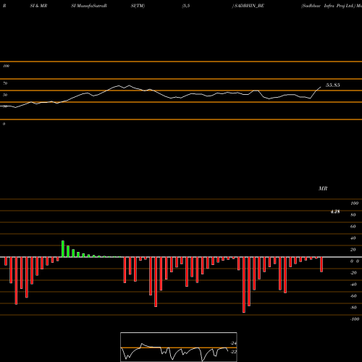
Task: Click the 20 axis label on the MR histogram
Action: [x=353, y=250]
